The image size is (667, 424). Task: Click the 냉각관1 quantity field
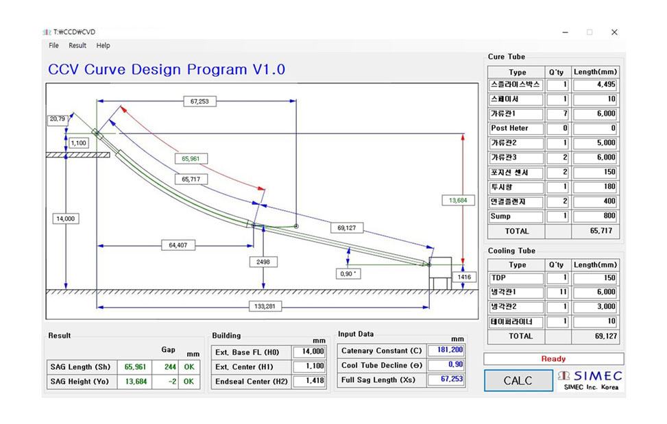pos(558,292)
